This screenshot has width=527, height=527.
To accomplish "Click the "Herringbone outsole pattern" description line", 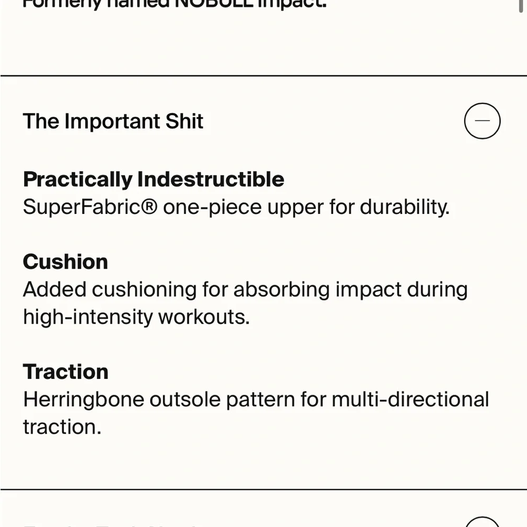I will [x=256, y=399].
